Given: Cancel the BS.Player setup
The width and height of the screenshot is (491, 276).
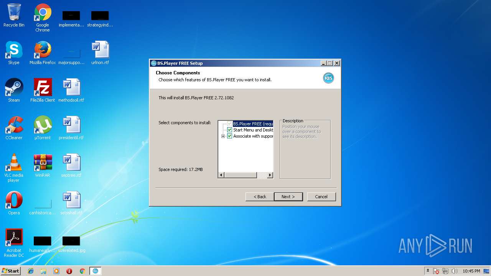Looking at the screenshot, I should point(321,197).
